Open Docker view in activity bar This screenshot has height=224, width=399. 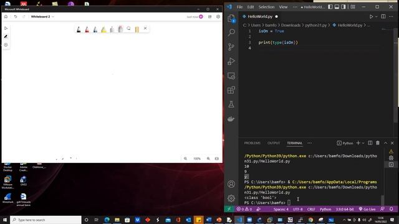pos(231,119)
